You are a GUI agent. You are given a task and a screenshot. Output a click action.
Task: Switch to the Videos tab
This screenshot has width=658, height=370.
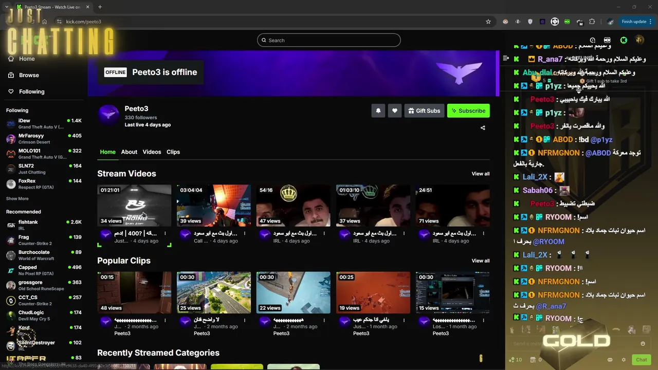coord(152,152)
